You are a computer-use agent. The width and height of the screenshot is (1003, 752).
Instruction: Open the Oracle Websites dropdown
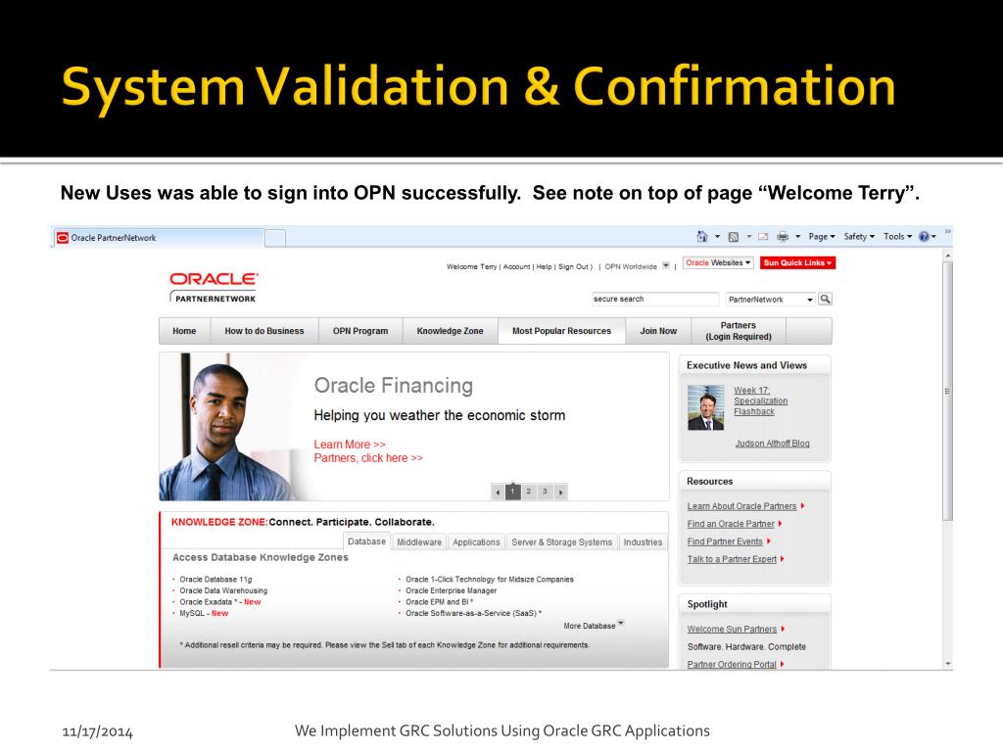click(x=718, y=262)
